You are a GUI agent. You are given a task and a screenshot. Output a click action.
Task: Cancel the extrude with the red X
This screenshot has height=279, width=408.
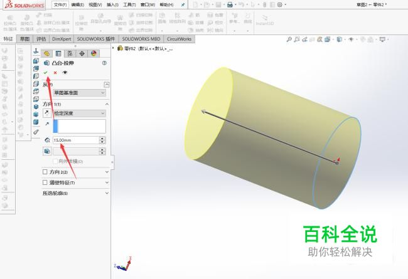[55, 73]
